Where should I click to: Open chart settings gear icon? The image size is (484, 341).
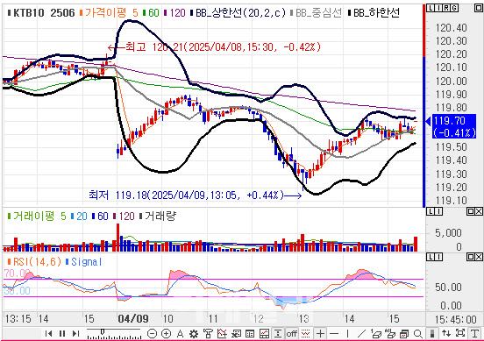194,334
